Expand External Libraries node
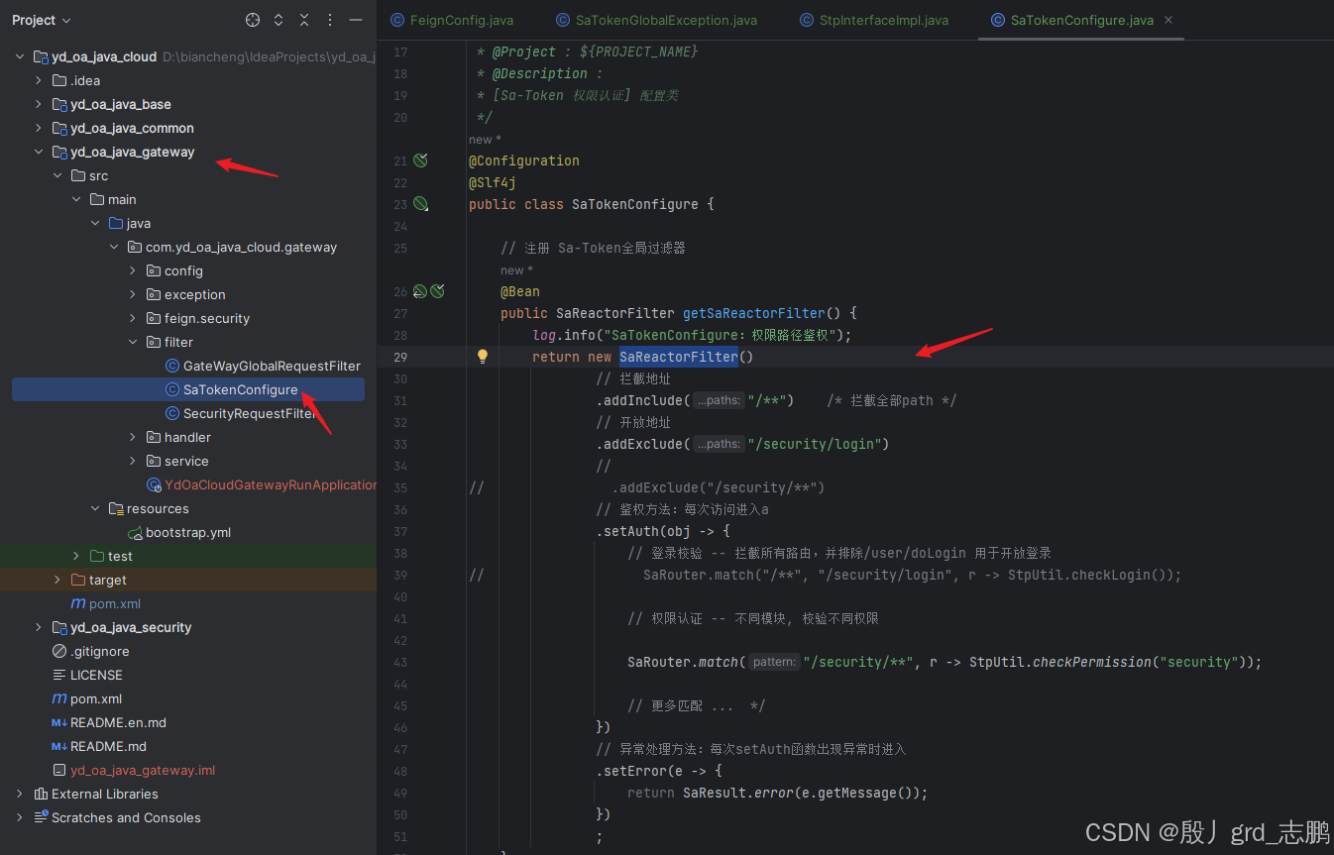The image size is (1334, 855). (20, 794)
